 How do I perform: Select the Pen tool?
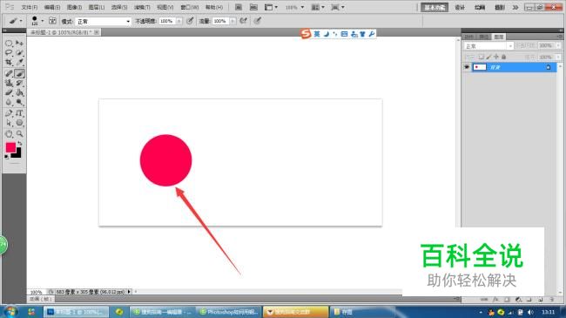[x=9, y=113]
